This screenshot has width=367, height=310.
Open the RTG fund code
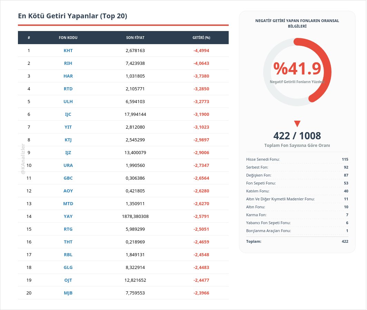[x=68, y=229]
